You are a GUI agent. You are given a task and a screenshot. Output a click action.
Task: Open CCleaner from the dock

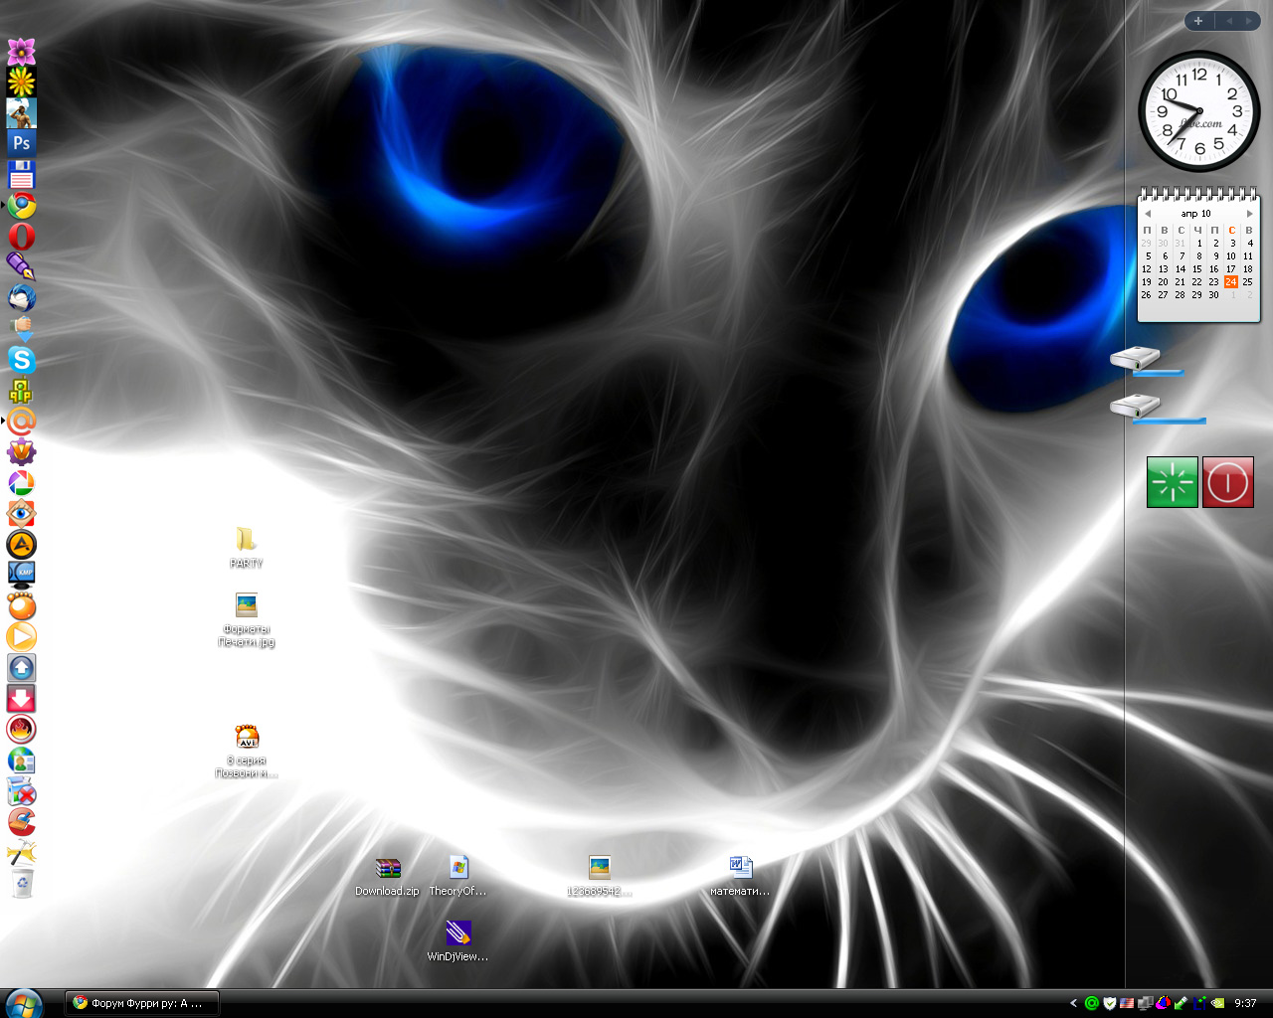21,821
